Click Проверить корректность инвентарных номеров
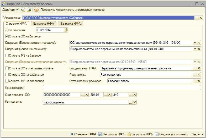Viewport: 206px width, 138px height. pos(72,10)
